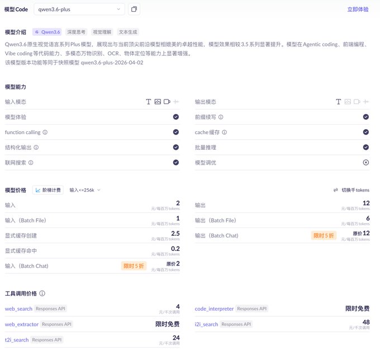Click the info icon next to function calling
This screenshot has height=356, width=380.
click(x=45, y=132)
